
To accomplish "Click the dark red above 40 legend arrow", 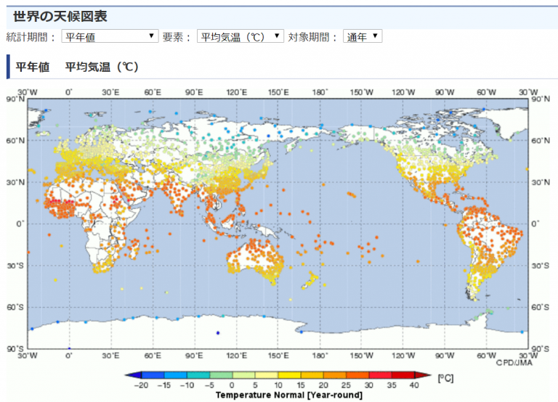I will 422,375.
